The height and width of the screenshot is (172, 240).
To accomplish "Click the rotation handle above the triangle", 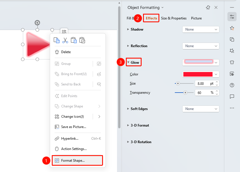I will click(x=37, y=23).
